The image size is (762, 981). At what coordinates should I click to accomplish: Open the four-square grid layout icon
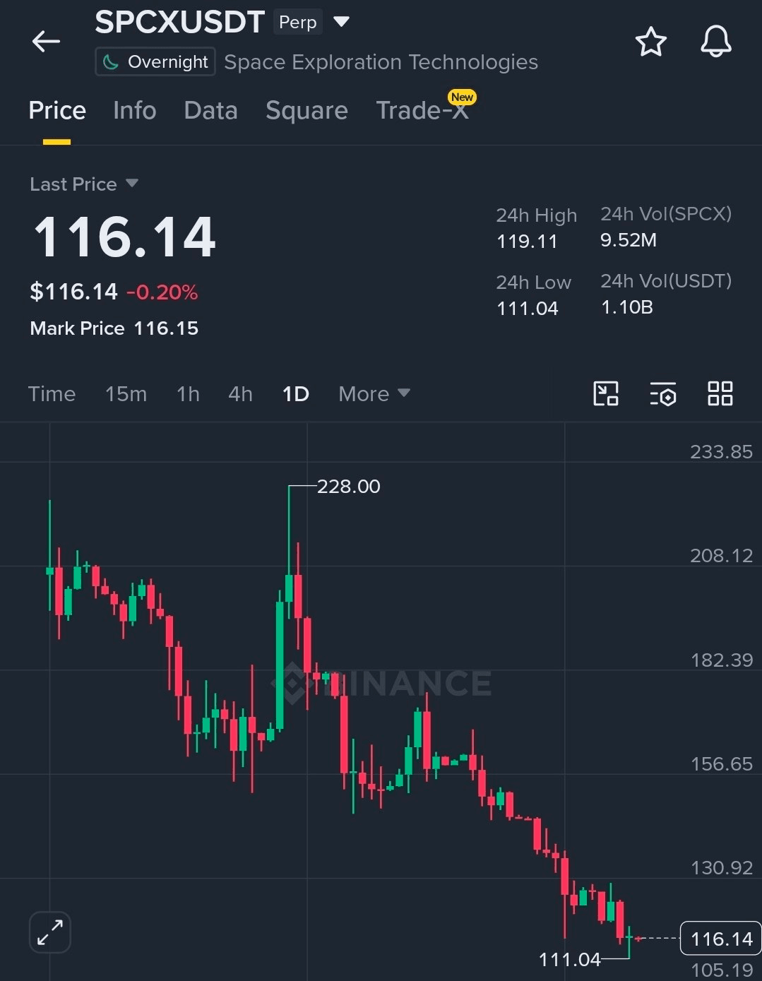coord(720,393)
